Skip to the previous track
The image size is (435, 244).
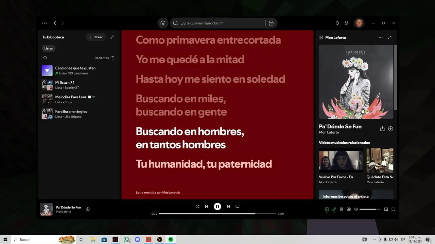coord(207,206)
